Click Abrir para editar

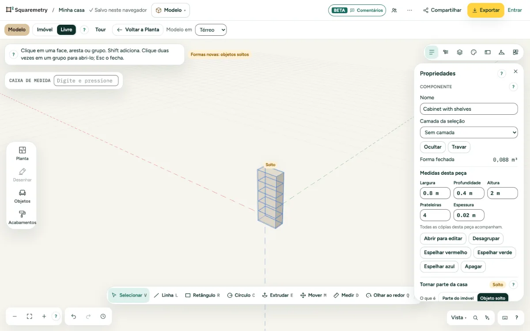tap(443, 238)
